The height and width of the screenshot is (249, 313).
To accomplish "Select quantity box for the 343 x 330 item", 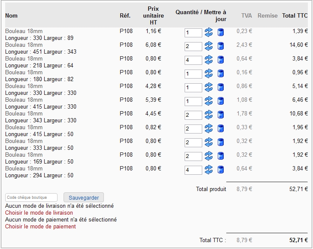I will coord(193,115).
